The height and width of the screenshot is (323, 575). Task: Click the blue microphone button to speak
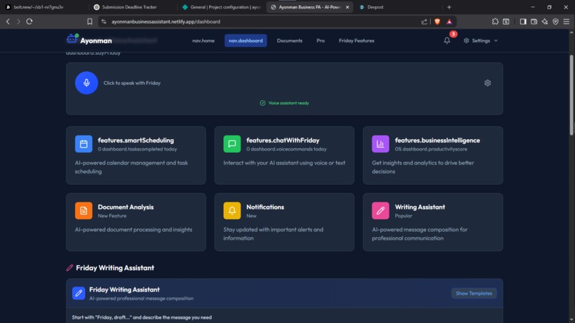click(x=86, y=83)
